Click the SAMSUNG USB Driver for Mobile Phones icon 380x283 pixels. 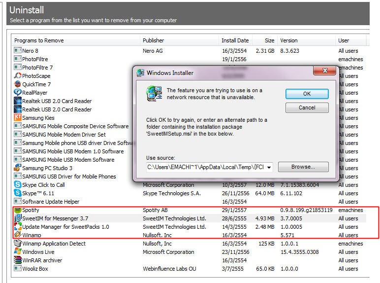pos(17,176)
